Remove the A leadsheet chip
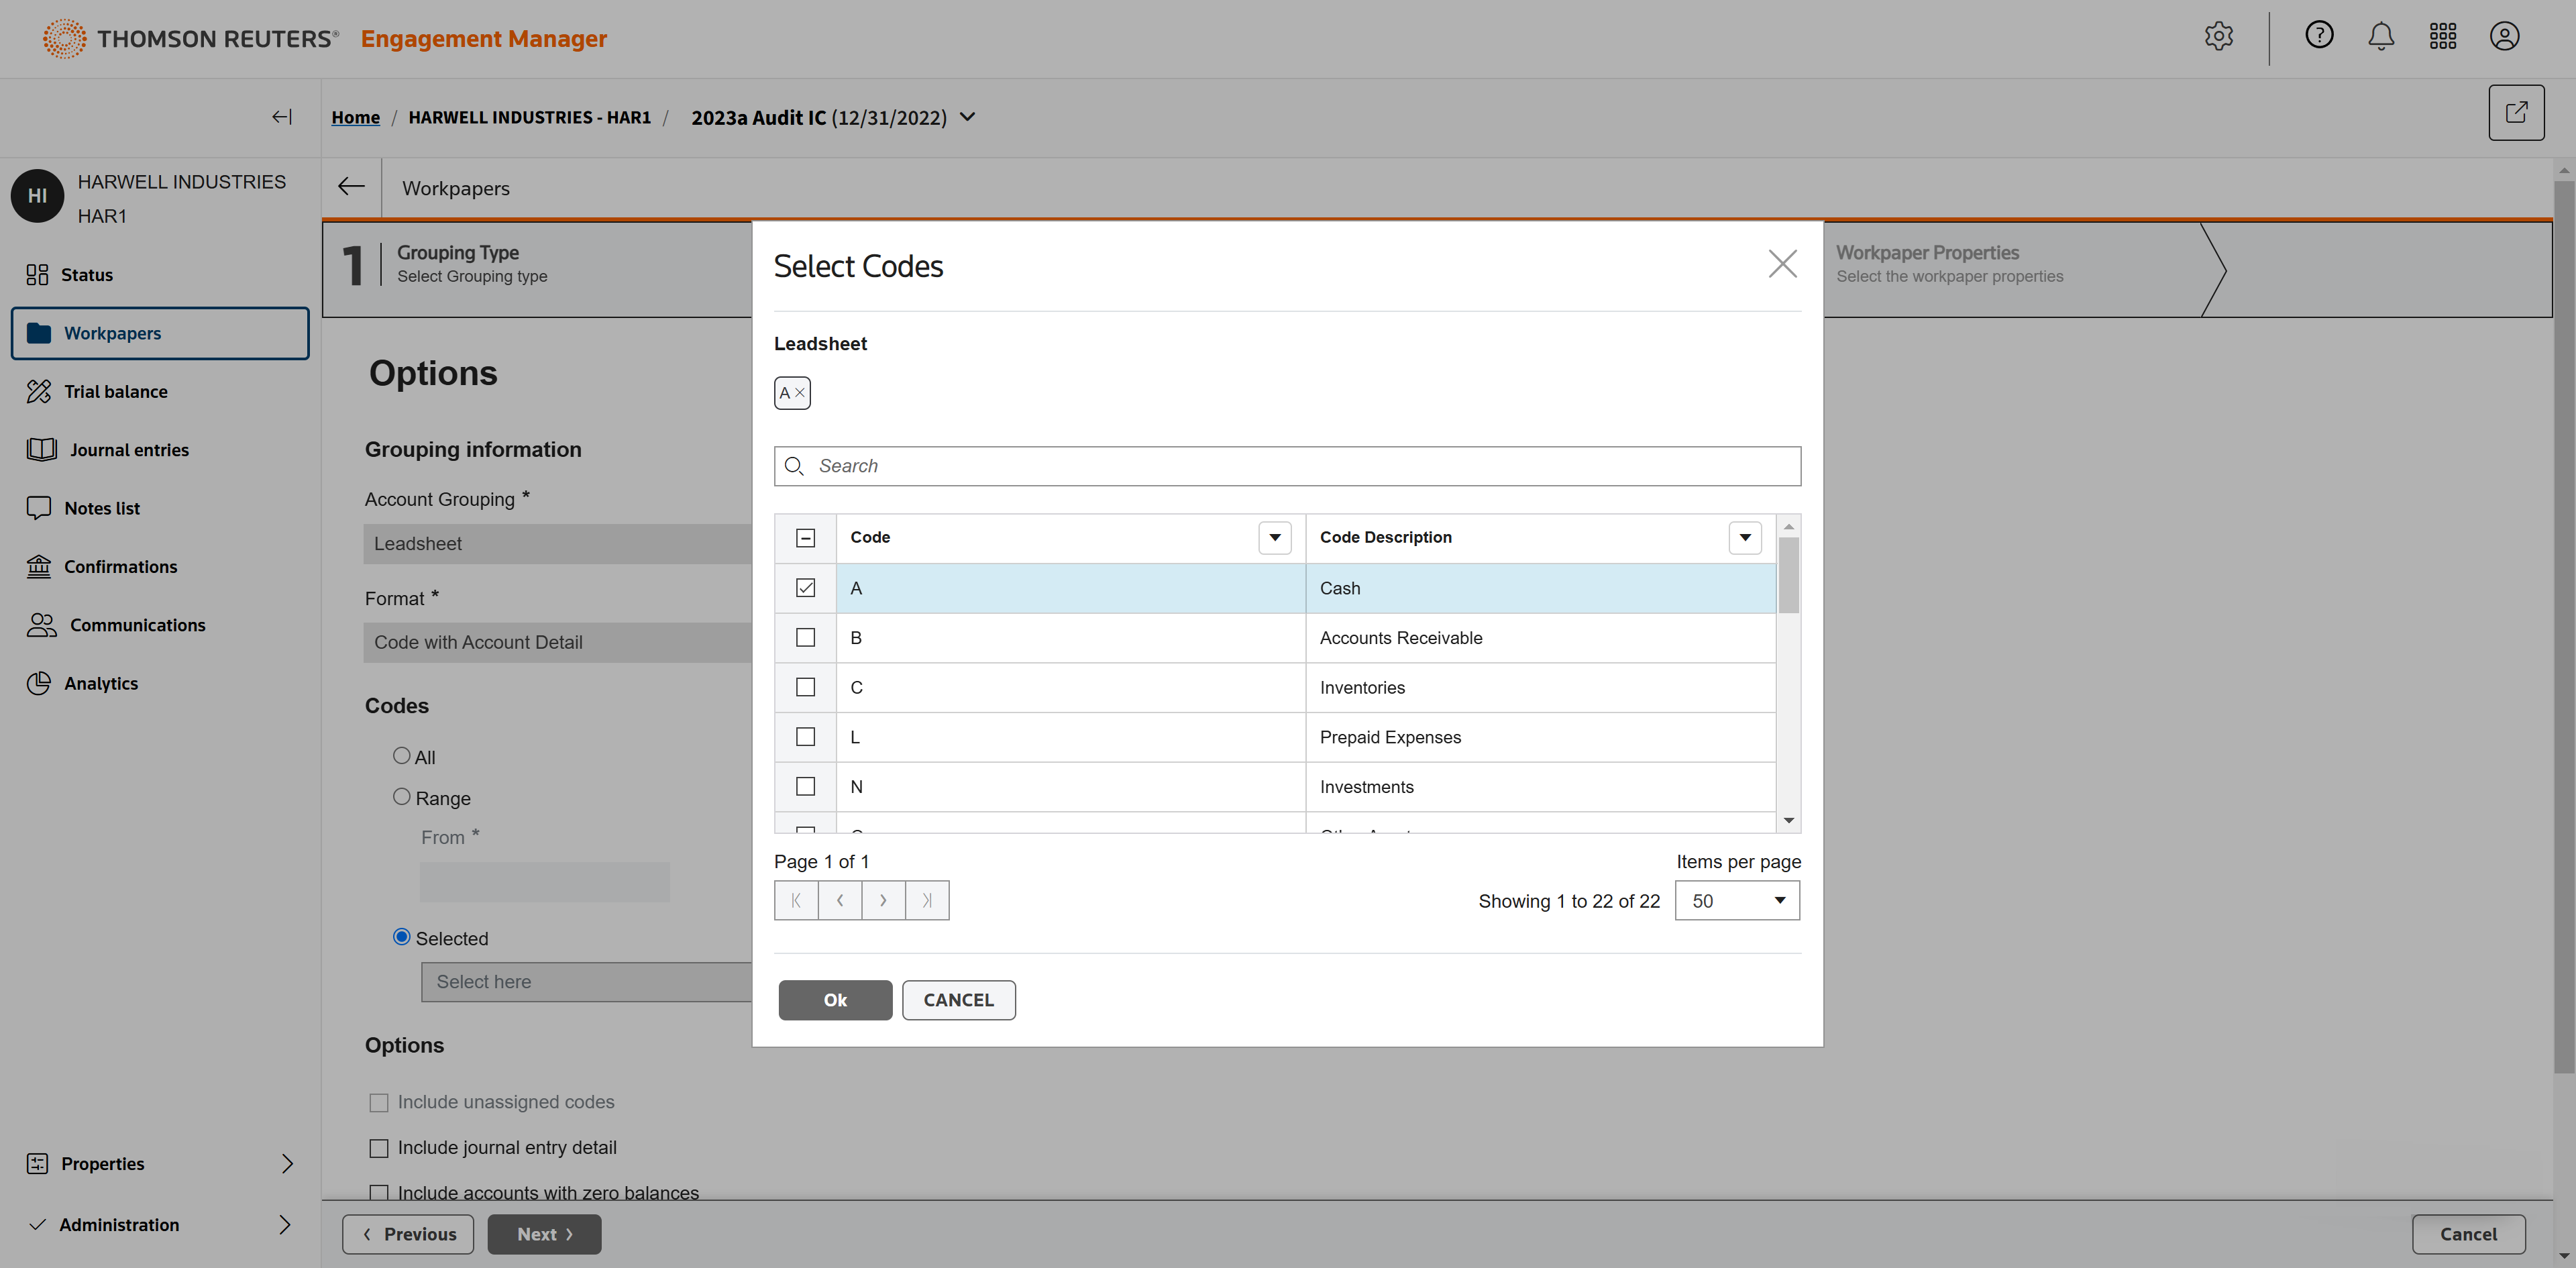This screenshot has width=2576, height=1268. [x=800, y=393]
